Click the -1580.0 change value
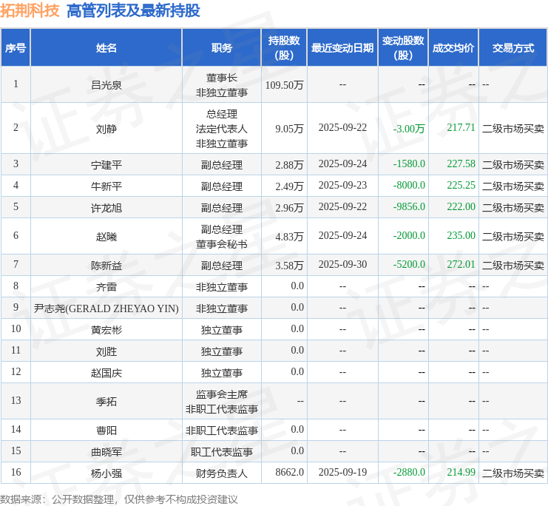The image size is (548, 506). point(409,164)
